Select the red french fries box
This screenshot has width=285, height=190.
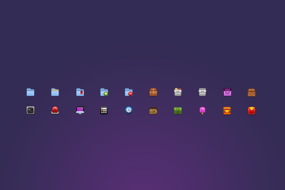[252, 111]
